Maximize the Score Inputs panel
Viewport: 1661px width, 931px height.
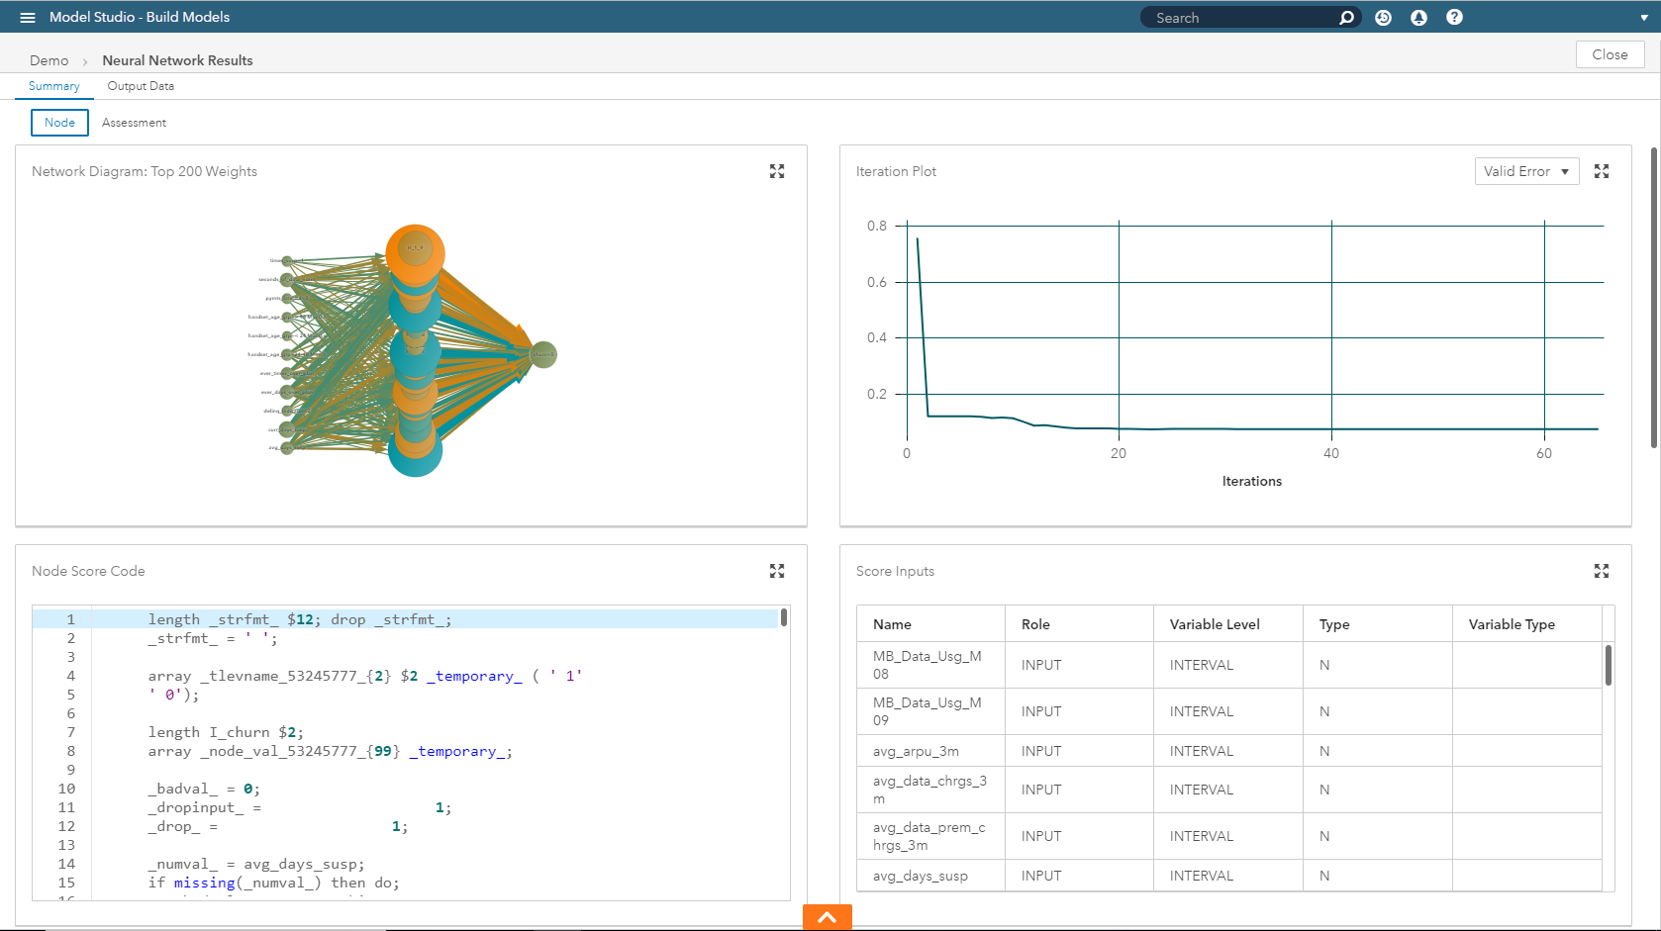1602,571
